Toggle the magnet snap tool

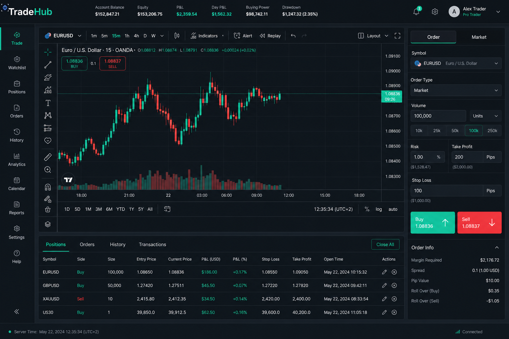pyautogui.click(x=48, y=187)
